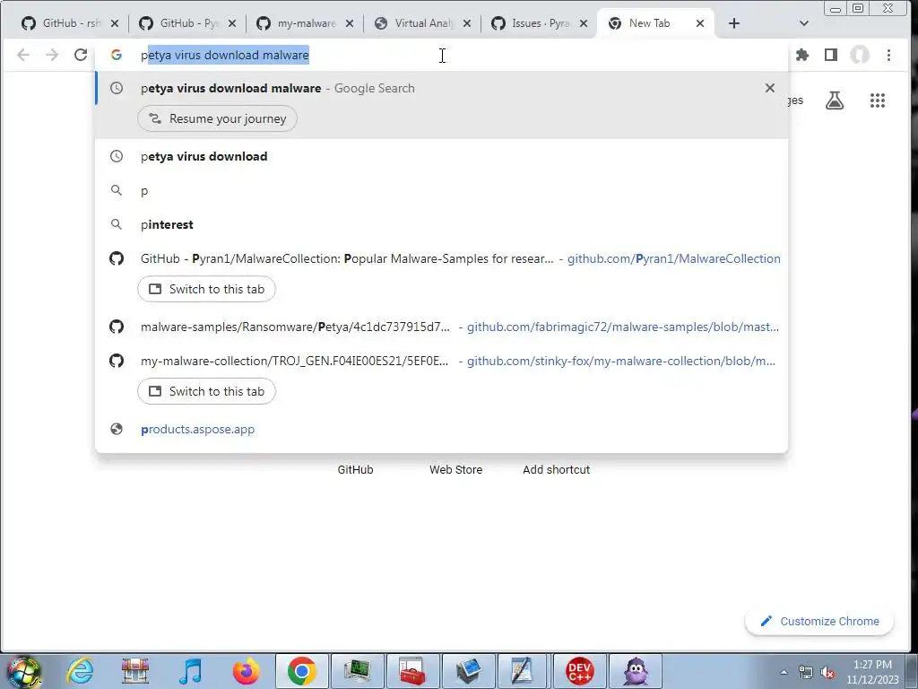The width and height of the screenshot is (918, 689).
Task: Click Add shortcut
Action: pos(556,469)
